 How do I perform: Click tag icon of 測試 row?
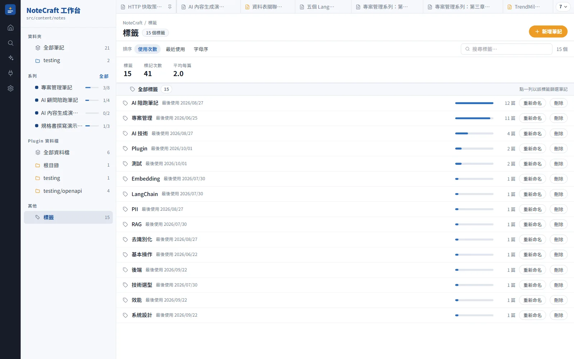coord(125,164)
